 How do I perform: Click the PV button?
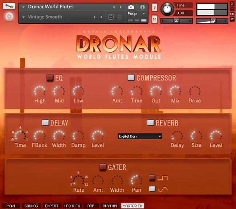click(x=232, y=19)
